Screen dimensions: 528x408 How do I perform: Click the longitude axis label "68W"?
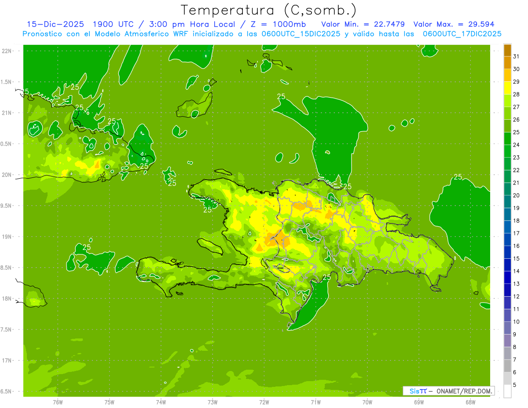470,402
